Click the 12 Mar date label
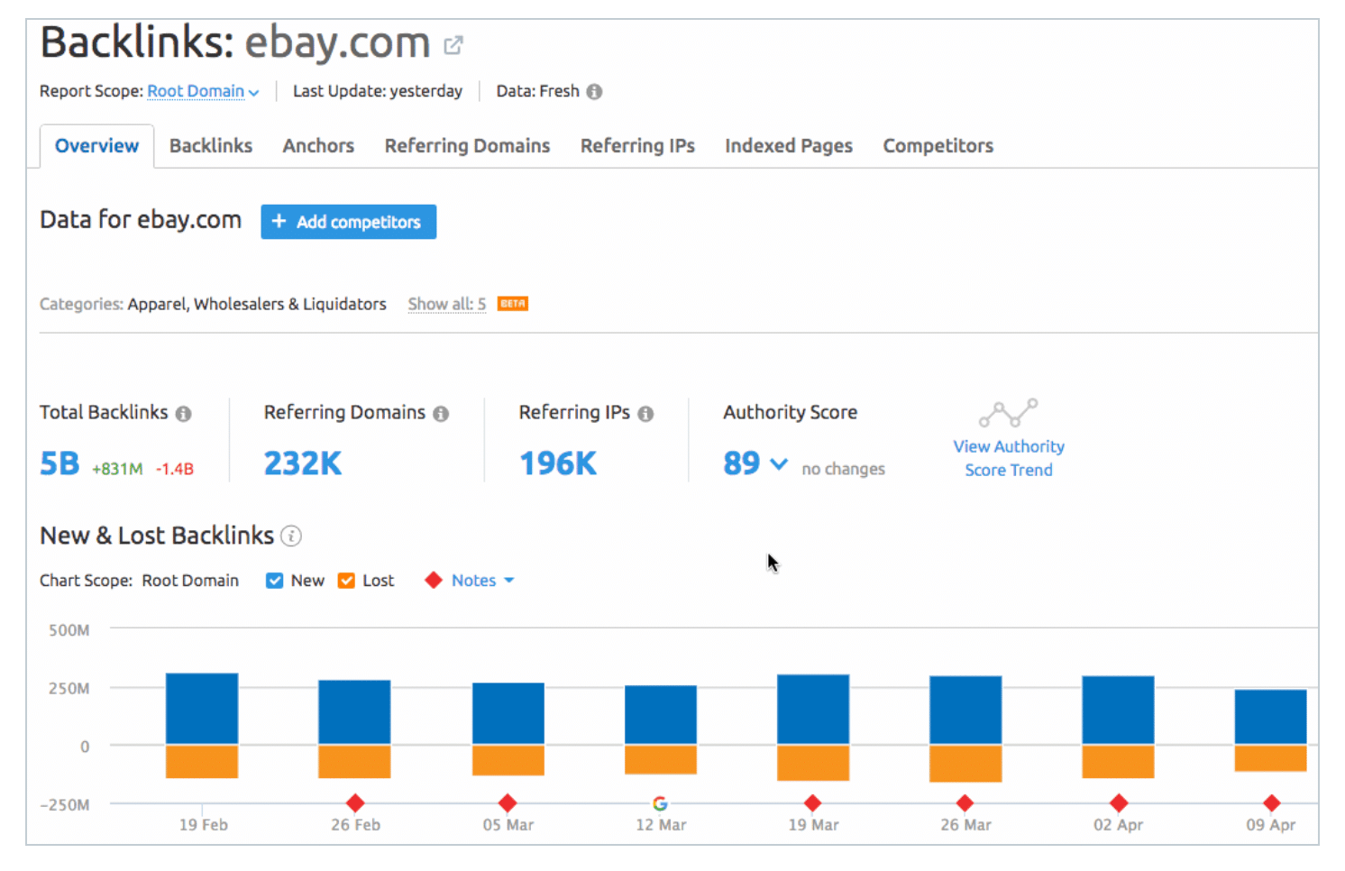Screen dimensions: 1345x871 661,825
